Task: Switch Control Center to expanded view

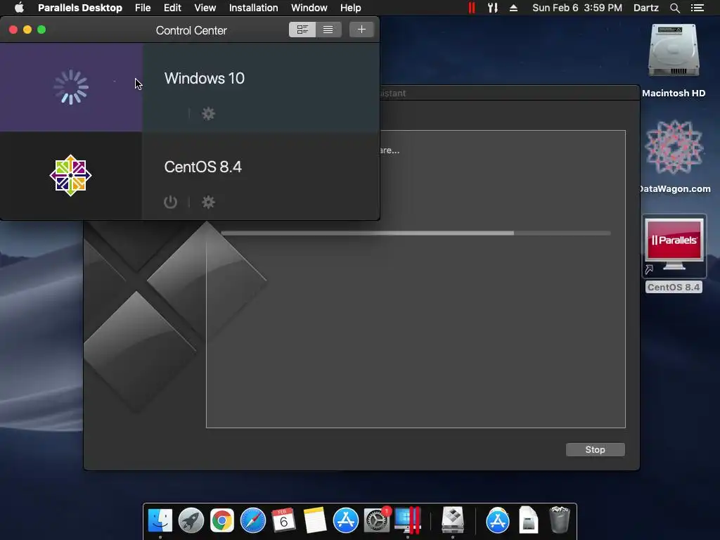Action: [x=302, y=30]
